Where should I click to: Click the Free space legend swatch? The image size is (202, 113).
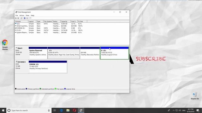pyautogui.click(x=56, y=89)
